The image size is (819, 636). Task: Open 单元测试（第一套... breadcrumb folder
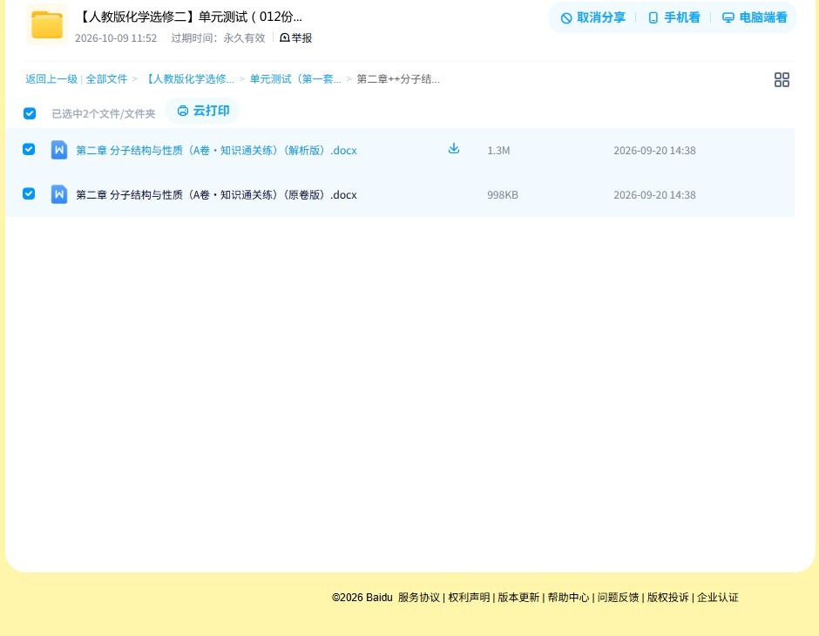click(x=295, y=79)
